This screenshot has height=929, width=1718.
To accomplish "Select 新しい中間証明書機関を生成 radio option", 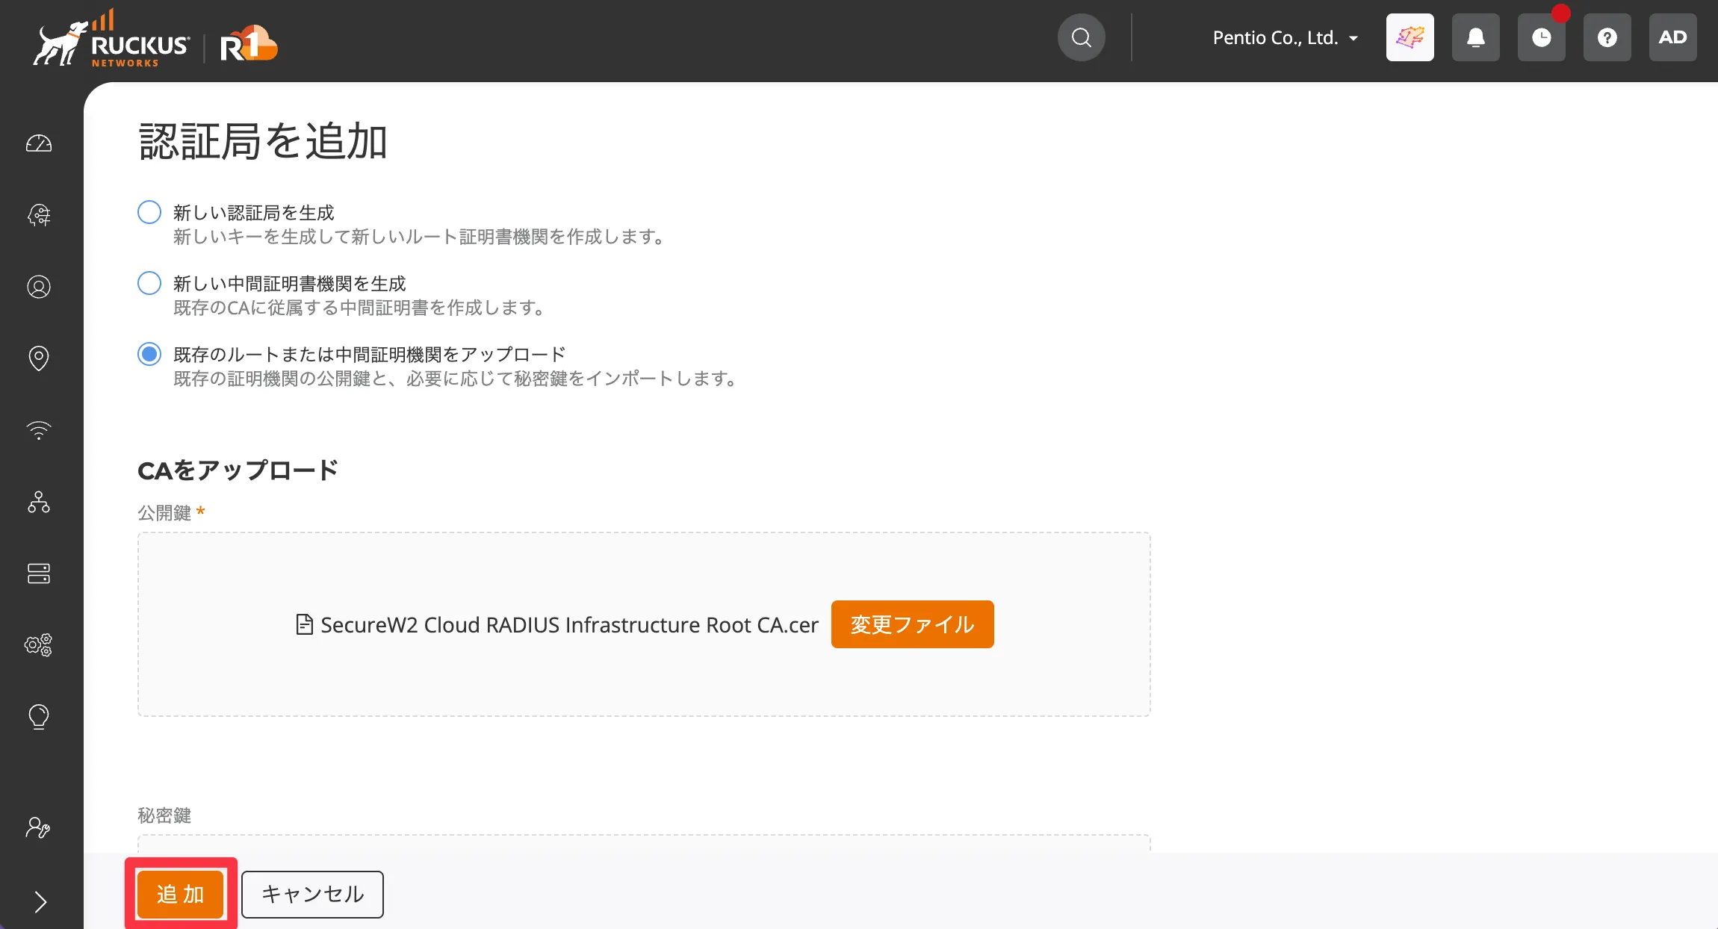I will 149,283.
